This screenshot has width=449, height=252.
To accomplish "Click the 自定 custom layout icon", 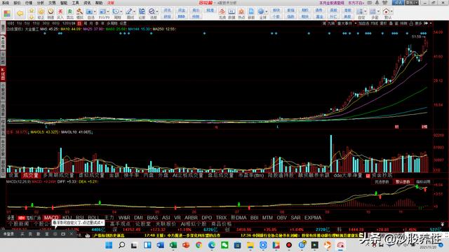I will click(360, 11).
